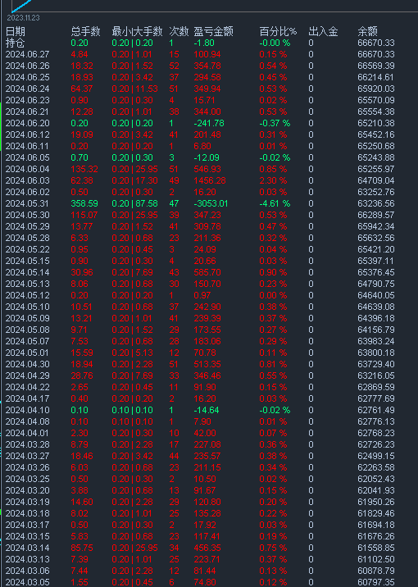Click the -3053.01 loss amount

click(x=211, y=203)
